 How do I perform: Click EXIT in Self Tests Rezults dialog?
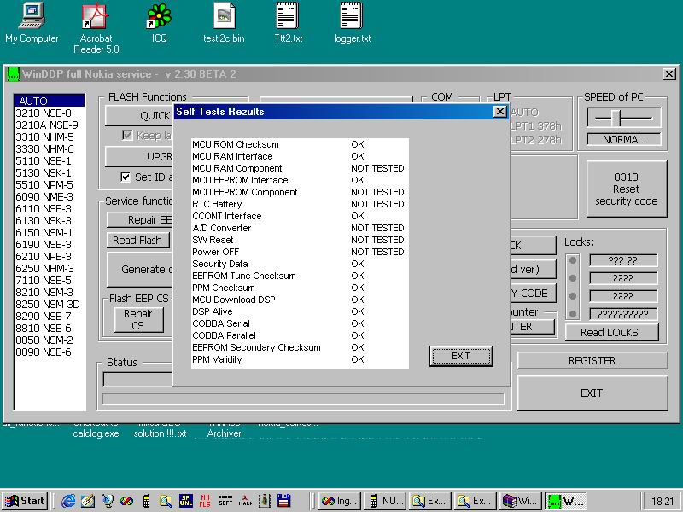pyautogui.click(x=461, y=356)
